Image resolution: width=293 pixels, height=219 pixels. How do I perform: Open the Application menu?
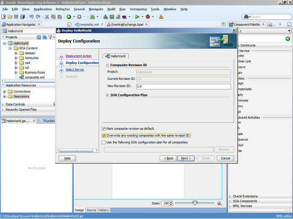43,9
